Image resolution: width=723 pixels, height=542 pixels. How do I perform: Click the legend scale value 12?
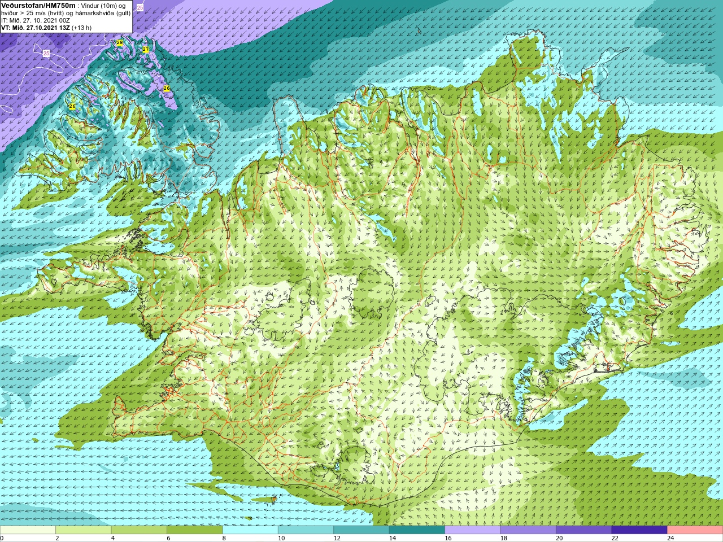[x=337, y=538]
